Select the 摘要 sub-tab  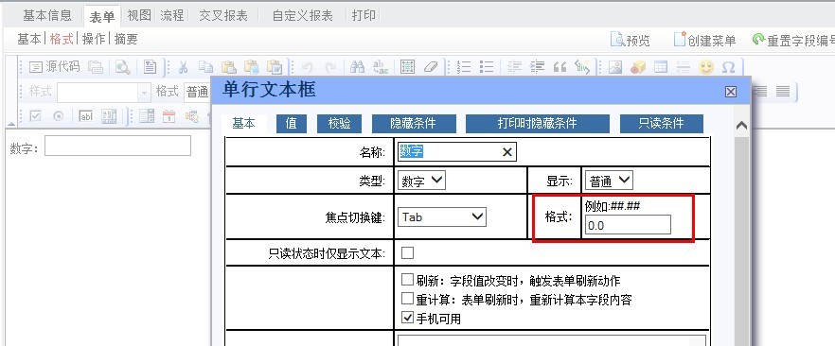click(126, 39)
